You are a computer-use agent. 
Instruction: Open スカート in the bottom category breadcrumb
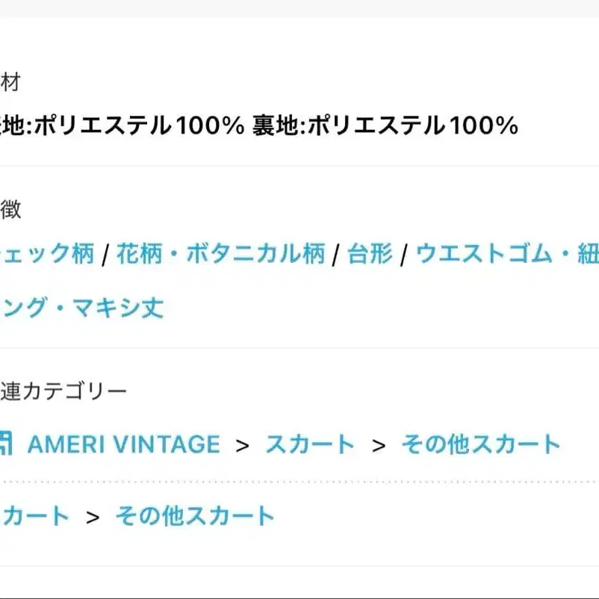(34, 515)
